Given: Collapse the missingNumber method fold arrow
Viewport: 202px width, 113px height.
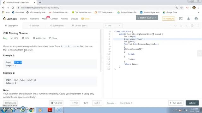Looking at the screenshot, I should click(x=111, y=34).
